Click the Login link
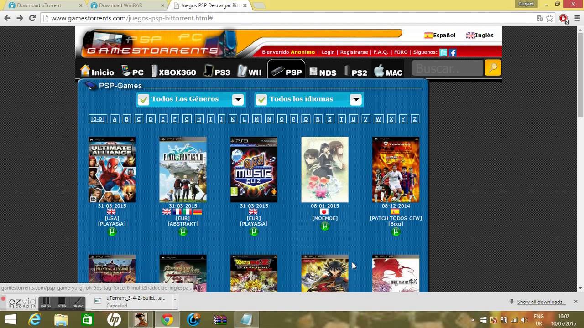The height and width of the screenshot is (328, 584). coord(328,52)
